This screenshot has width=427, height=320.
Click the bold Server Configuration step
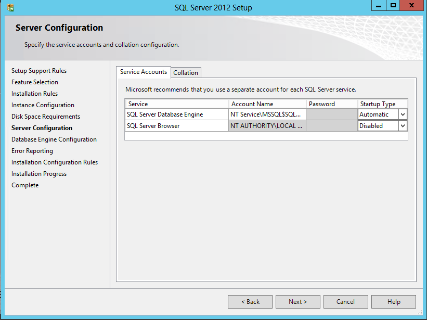[x=42, y=128]
